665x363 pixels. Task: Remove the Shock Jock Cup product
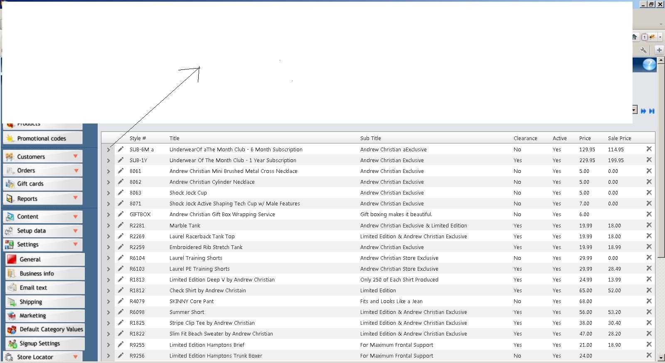click(x=649, y=193)
